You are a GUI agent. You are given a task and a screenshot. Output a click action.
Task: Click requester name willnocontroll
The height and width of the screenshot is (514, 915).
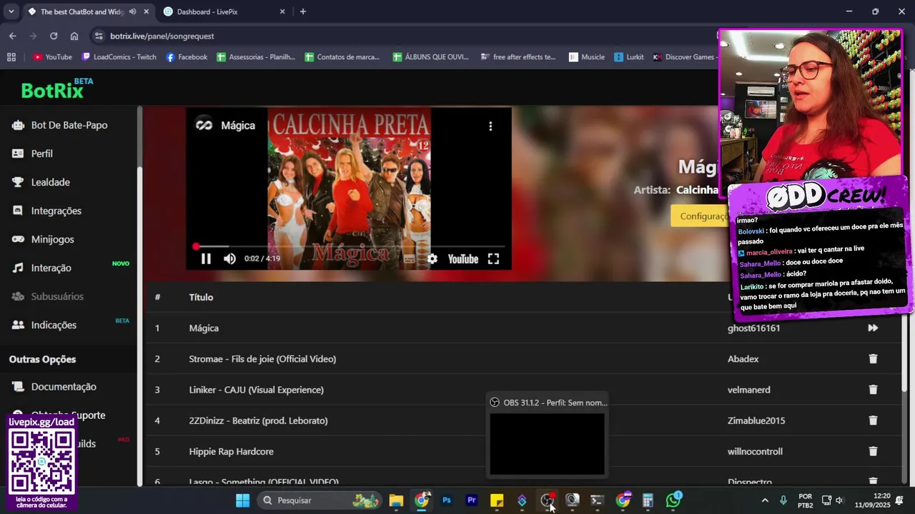755,451
